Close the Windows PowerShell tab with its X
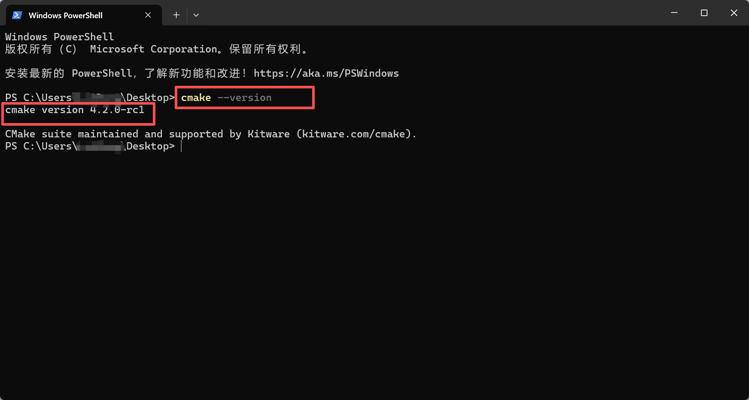 [148, 14]
